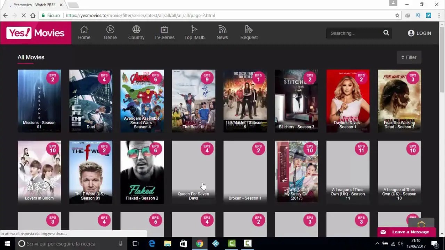Open The F Word (US) - Season 01
Screen dimensions: 445x250
[91, 172]
